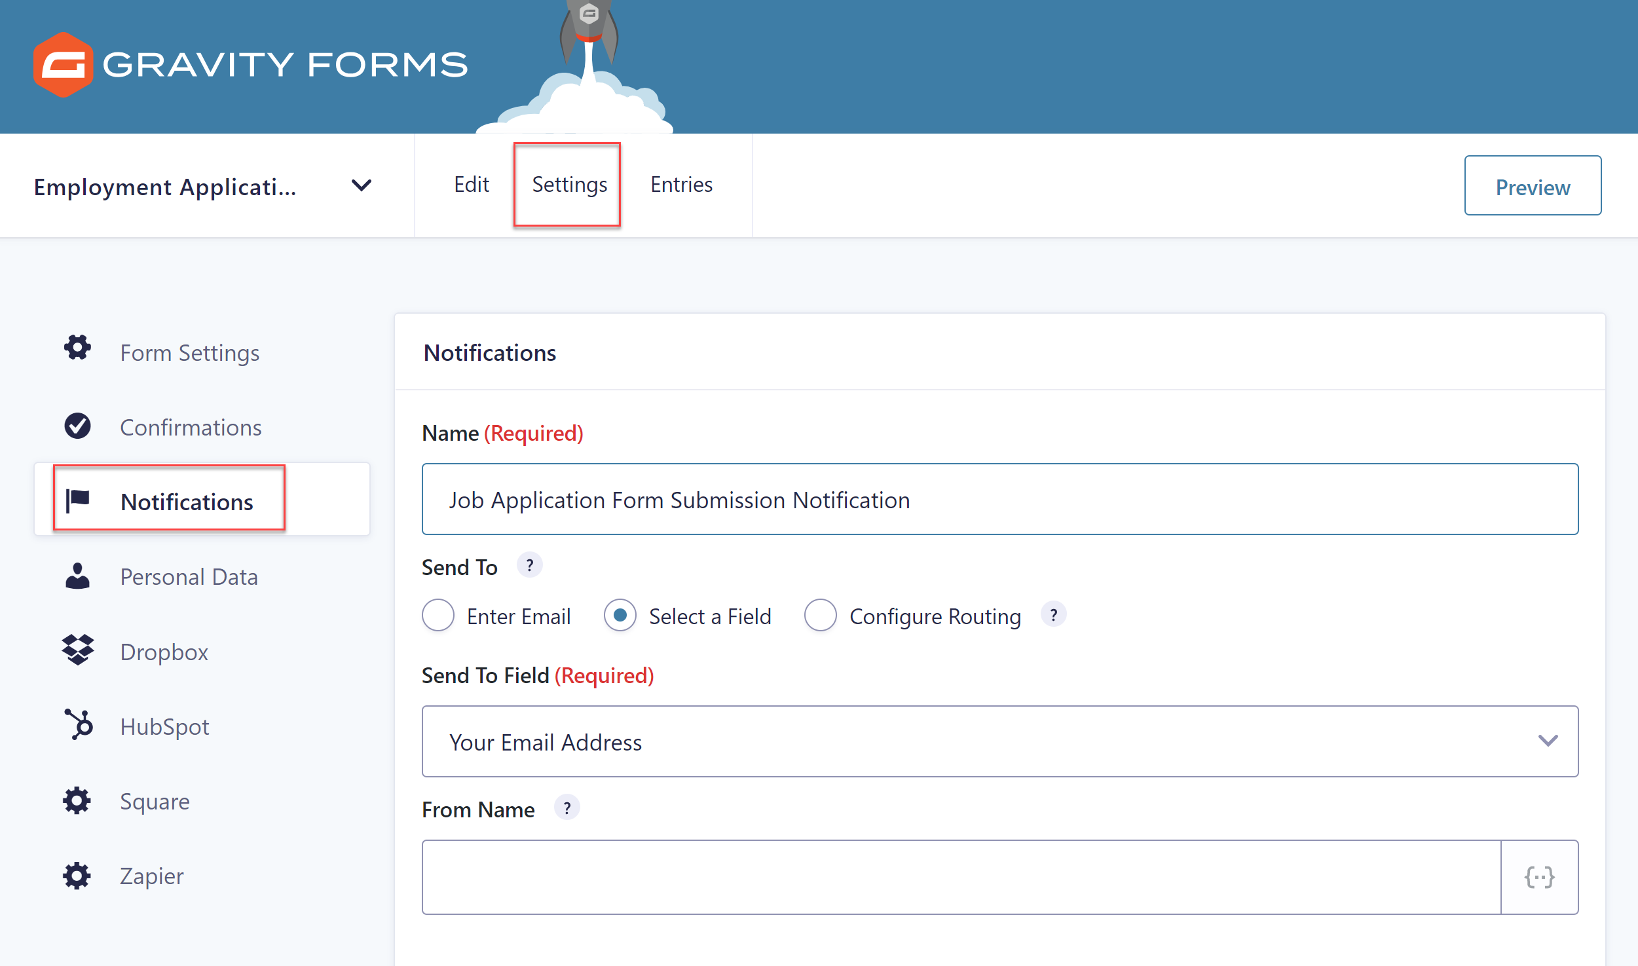Click the Gravity Forms hexagon logo
This screenshot has width=1638, height=966.
[x=63, y=64]
